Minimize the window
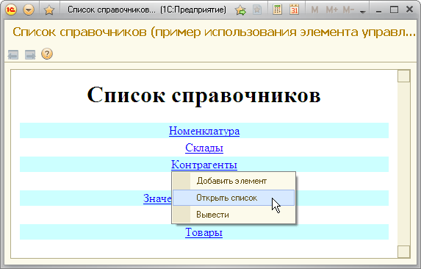 [x=379, y=11]
